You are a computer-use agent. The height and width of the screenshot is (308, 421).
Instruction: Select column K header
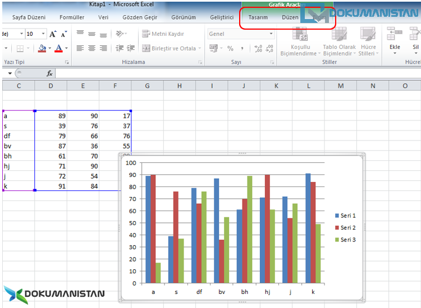pyautogui.click(x=276, y=86)
